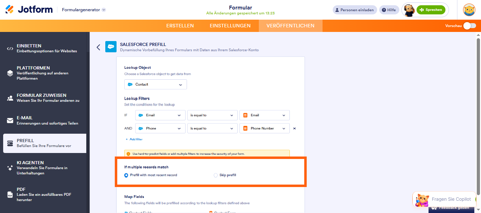The image size is (481, 213).
Task: Click the PDF file icon
Action: click(10, 194)
